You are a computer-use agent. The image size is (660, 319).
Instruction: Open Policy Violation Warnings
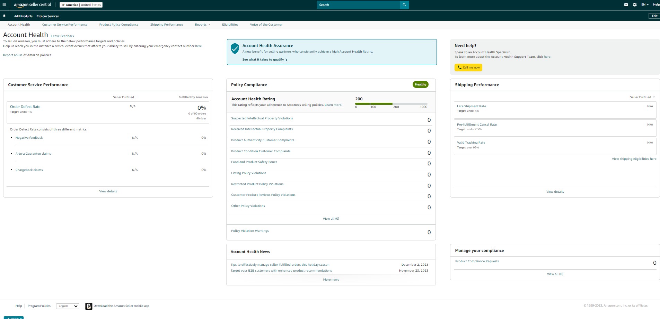pyautogui.click(x=250, y=231)
